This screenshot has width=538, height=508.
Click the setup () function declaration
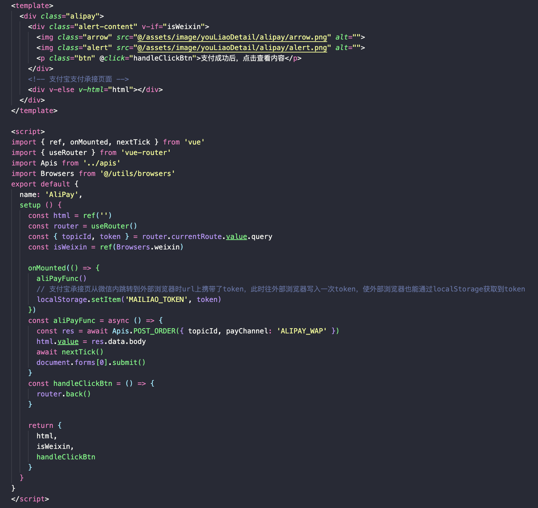coord(41,205)
